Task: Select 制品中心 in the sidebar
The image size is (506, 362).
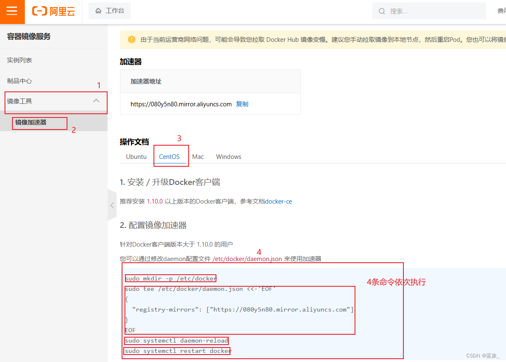Action: (19, 81)
